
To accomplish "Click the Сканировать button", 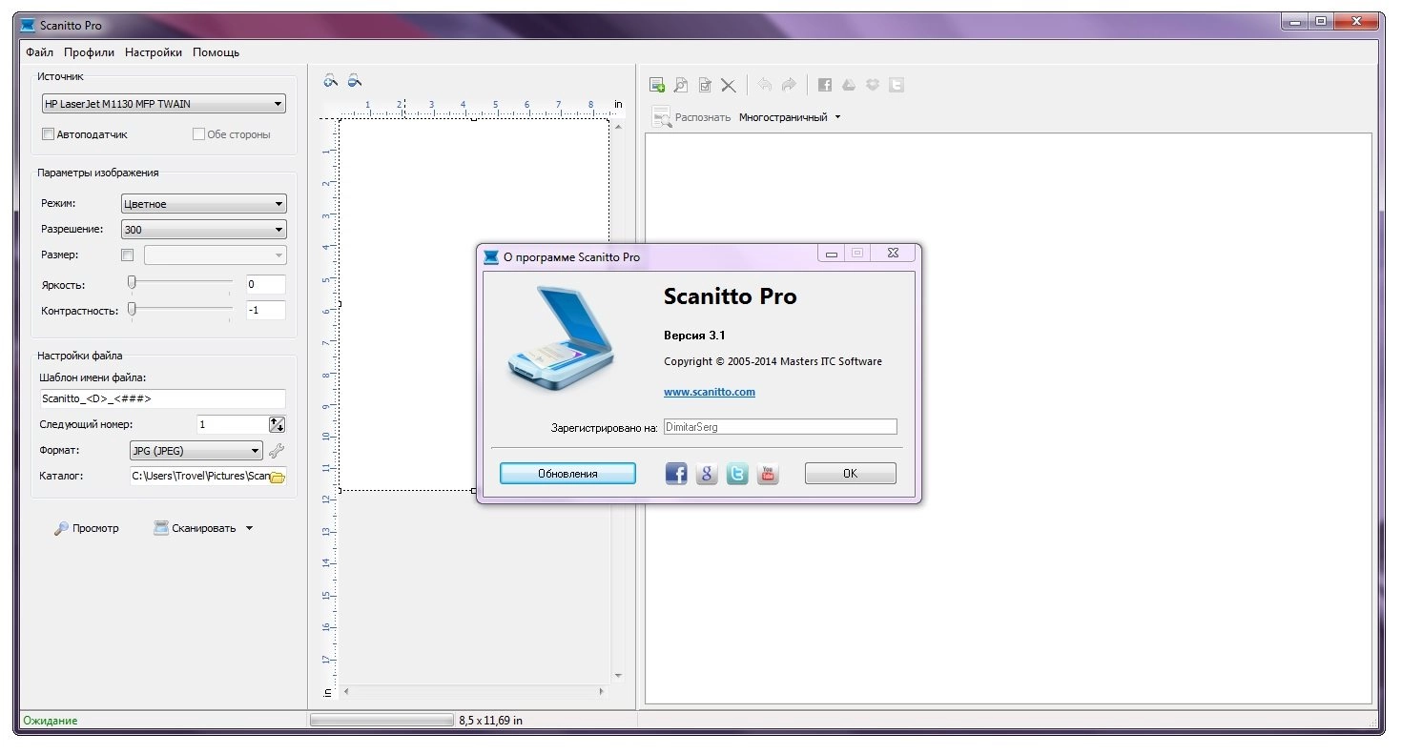I will point(195,528).
